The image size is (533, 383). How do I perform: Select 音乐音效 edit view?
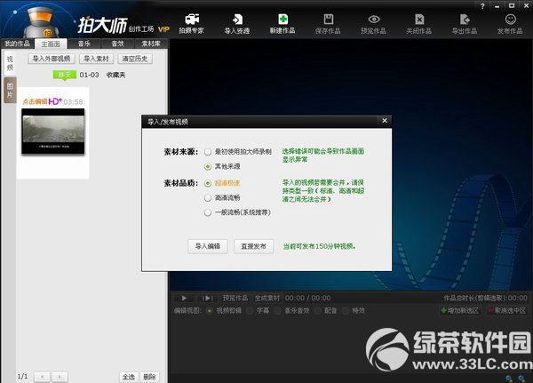coord(292,310)
